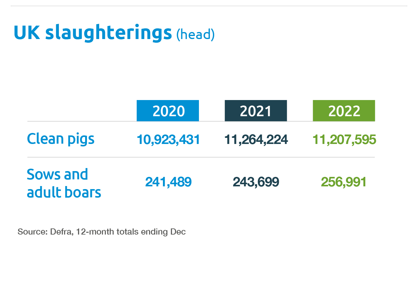The height and width of the screenshot is (305, 418).
Task: Click "12-month totals ending Dec" in footnote
Action: click(131, 232)
